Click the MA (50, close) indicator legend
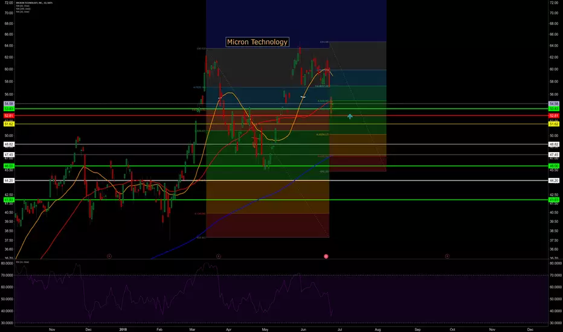This screenshot has width=563, height=332. [22, 6]
